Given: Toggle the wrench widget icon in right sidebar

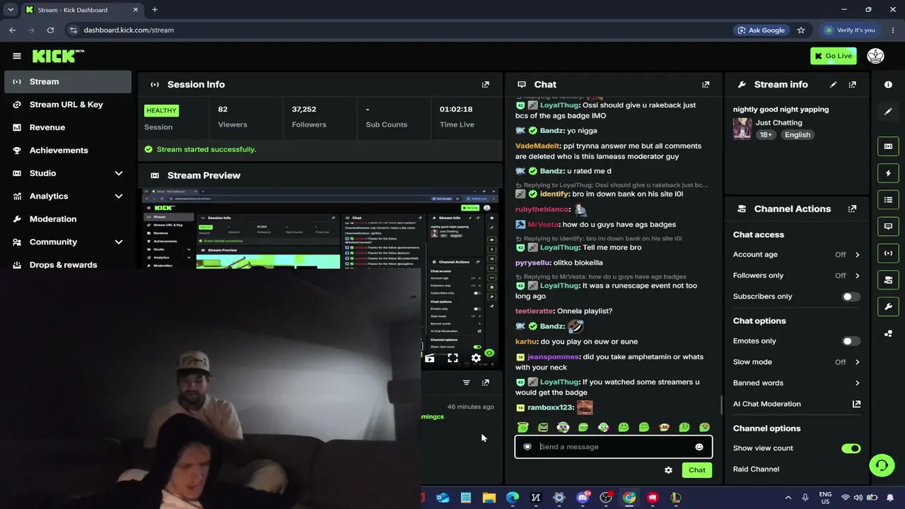Looking at the screenshot, I should [x=889, y=307].
